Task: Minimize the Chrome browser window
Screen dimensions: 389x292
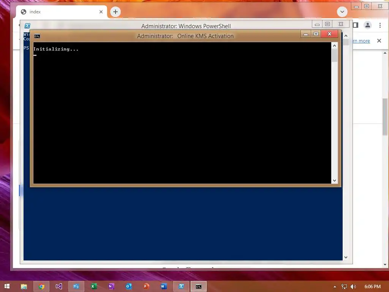Action: 356,6
